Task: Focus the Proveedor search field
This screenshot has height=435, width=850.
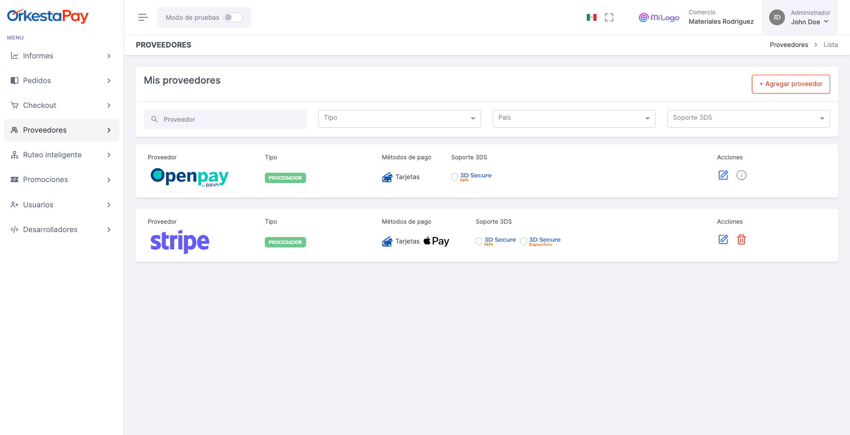Action: (225, 119)
